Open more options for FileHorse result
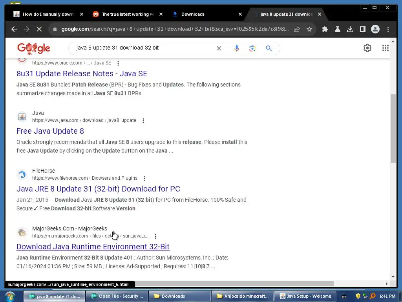The image size is (402, 302). pos(144,179)
